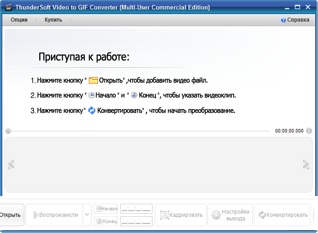
Task: Expand the dropdown arrow next to Воспроизвести
Action: pos(87,215)
